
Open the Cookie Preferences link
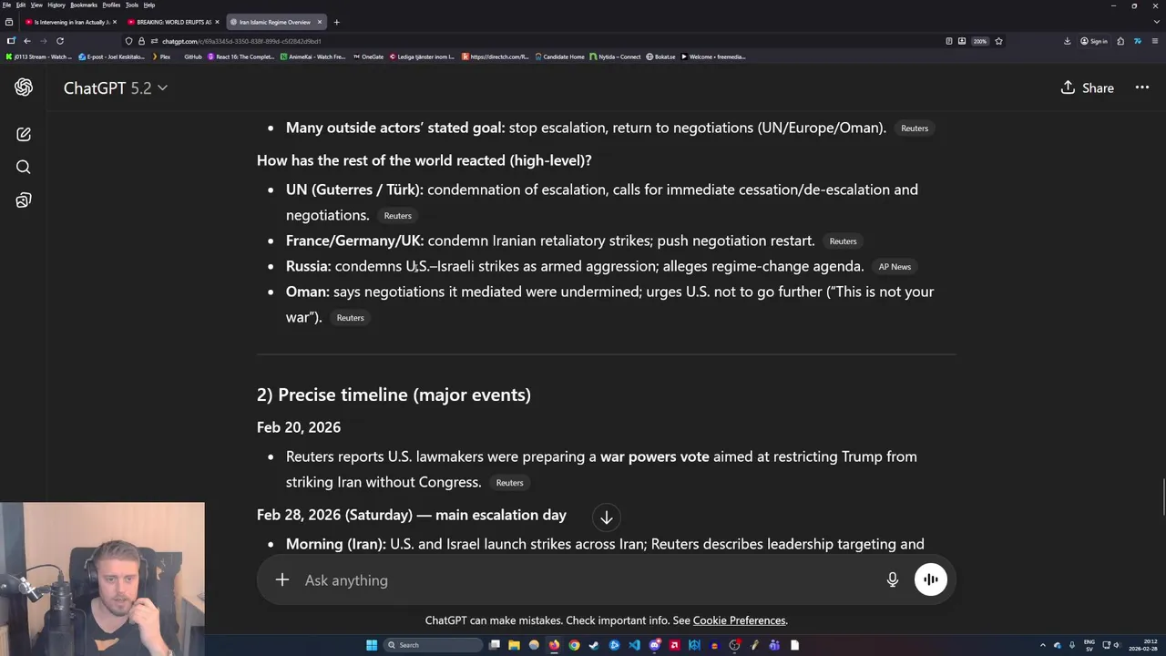tap(739, 620)
